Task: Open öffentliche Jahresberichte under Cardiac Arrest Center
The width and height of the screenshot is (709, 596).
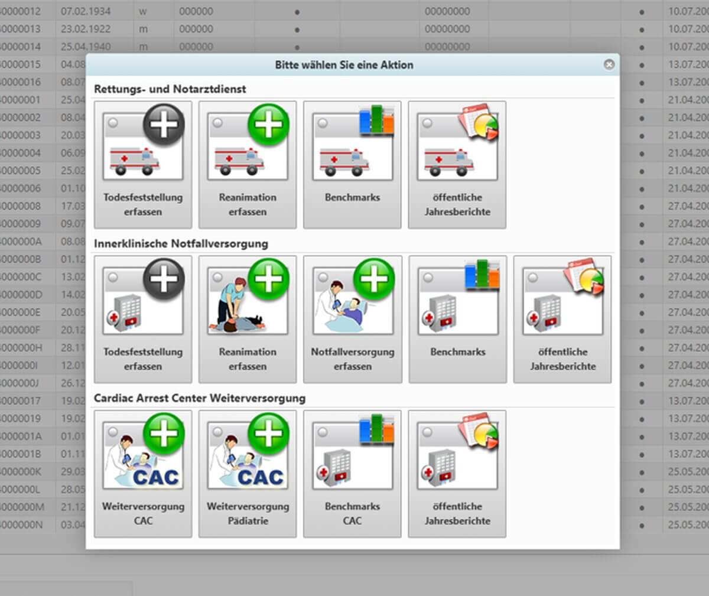Action: [457, 474]
